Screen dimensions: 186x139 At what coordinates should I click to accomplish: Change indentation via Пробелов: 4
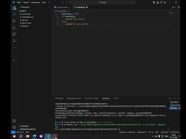(142, 132)
